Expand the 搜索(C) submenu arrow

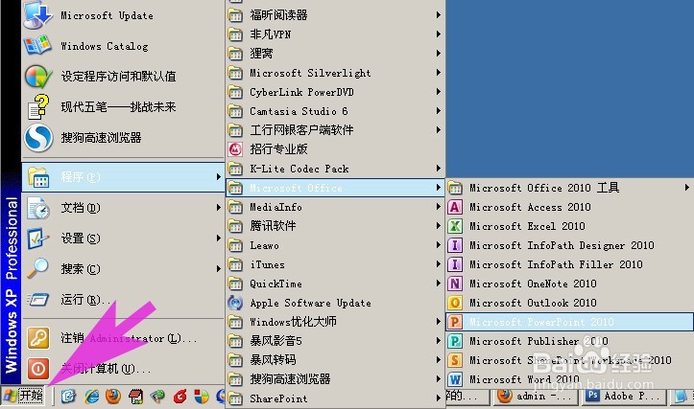(x=218, y=268)
